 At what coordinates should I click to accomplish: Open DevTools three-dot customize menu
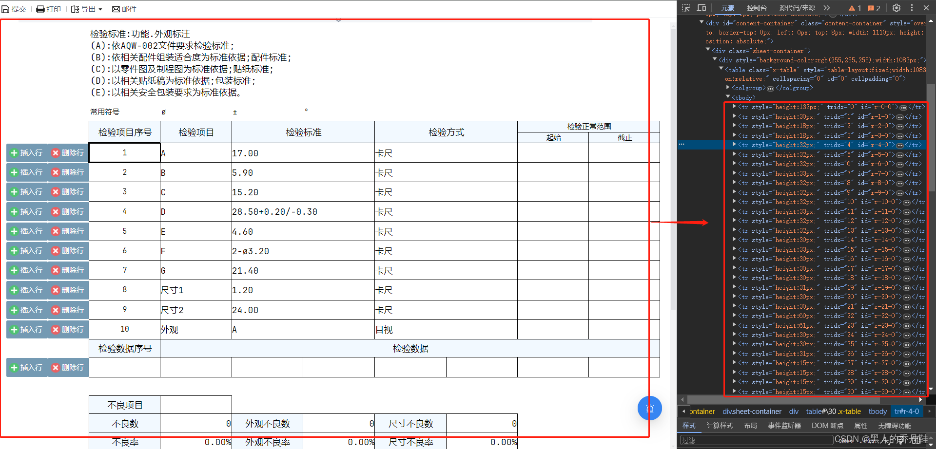click(912, 8)
